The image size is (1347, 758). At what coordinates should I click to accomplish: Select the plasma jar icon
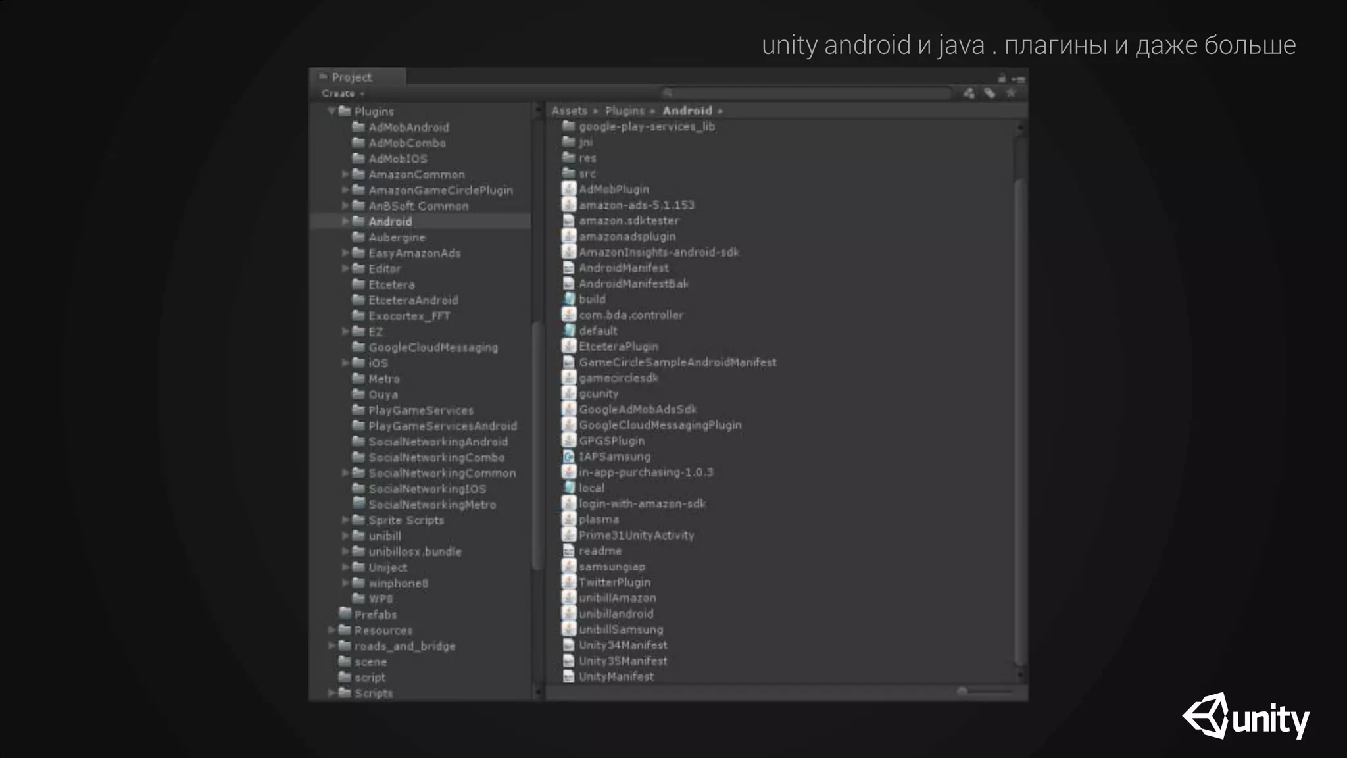click(x=569, y=519)
